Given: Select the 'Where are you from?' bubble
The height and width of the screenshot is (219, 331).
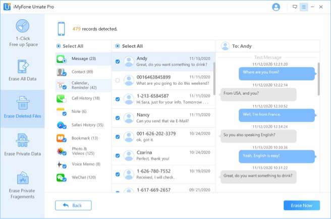Looking at the screenshot, I should point(277,74).
